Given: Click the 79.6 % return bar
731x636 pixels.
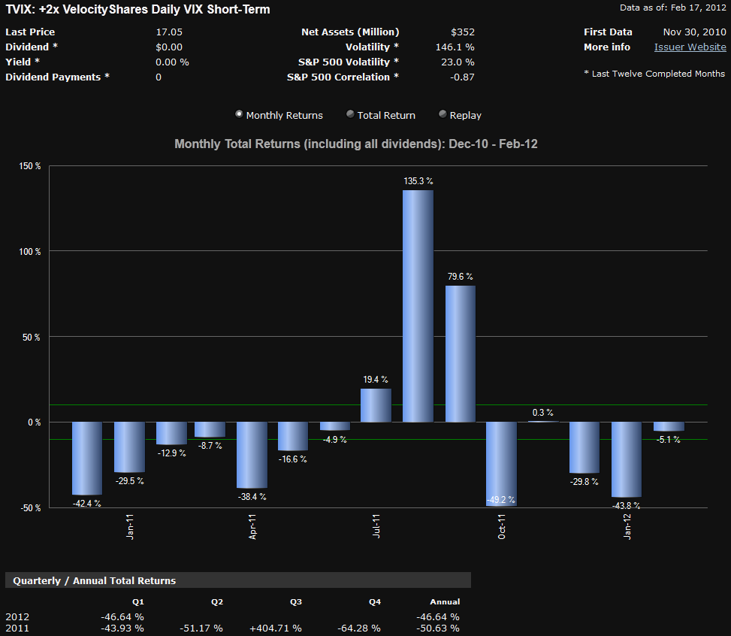Looking at the screenshot, I should pos(460,353).
